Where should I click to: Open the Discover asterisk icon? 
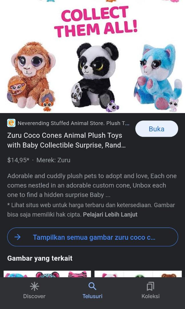[x=35, y=286]
